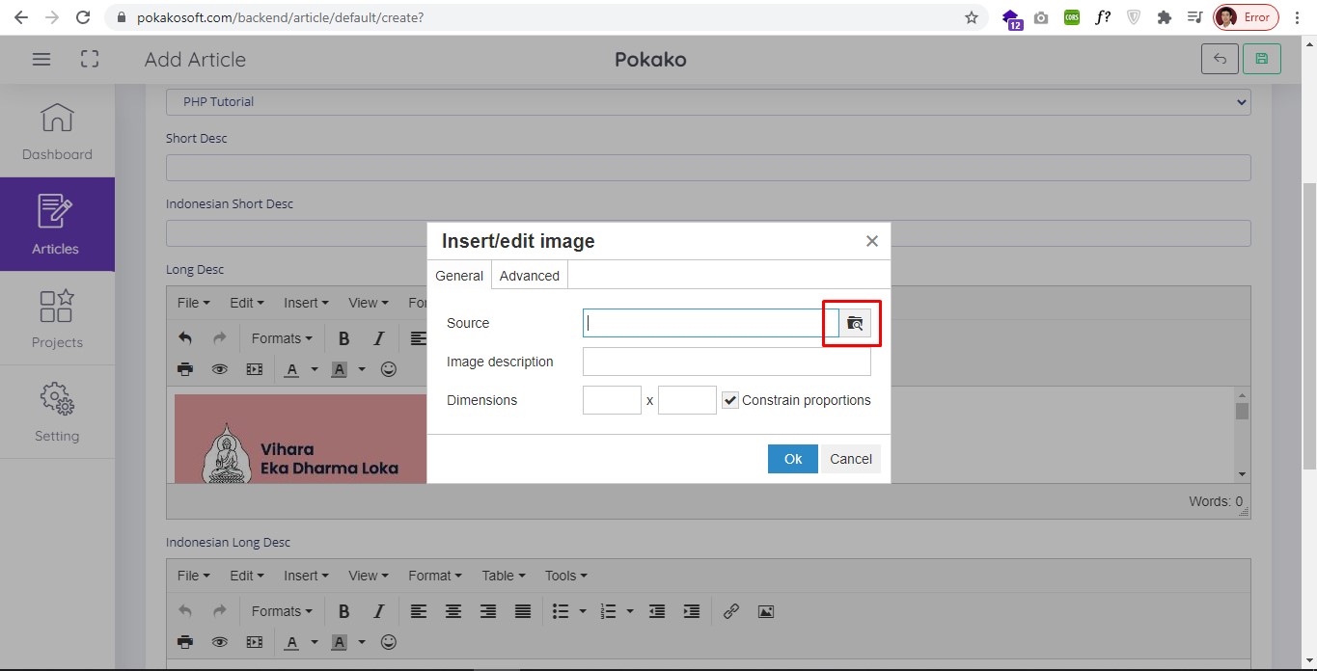Open Projects from the sidebar
The height and width of the screenshot is (671, 1317).
click(x=57, y=319)
